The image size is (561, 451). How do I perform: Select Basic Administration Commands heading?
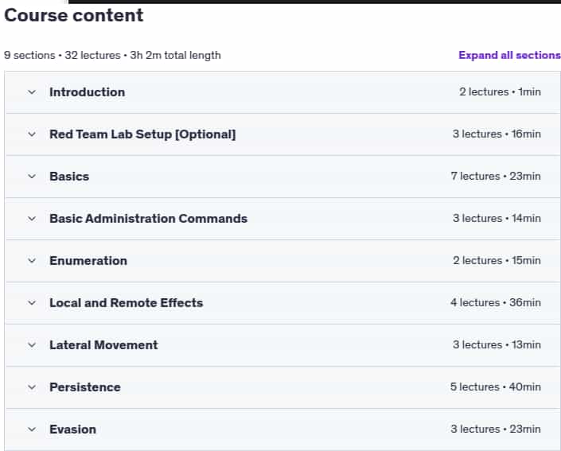pyautogui.click(x=149, y=219)
